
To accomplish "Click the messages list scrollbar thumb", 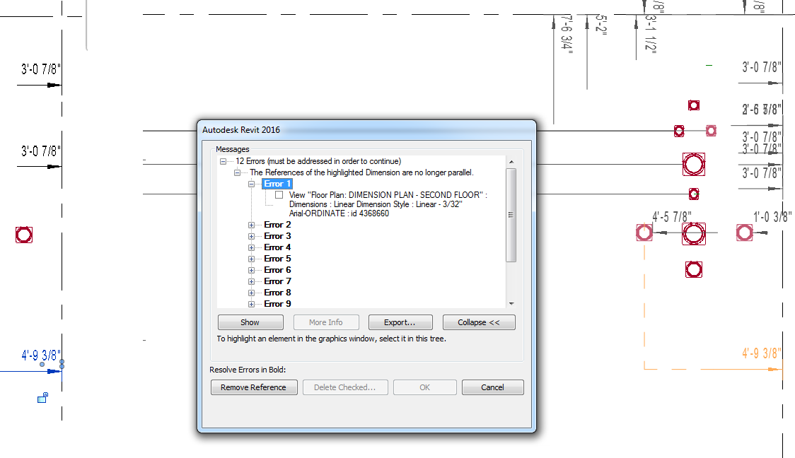I will (511, 216).
